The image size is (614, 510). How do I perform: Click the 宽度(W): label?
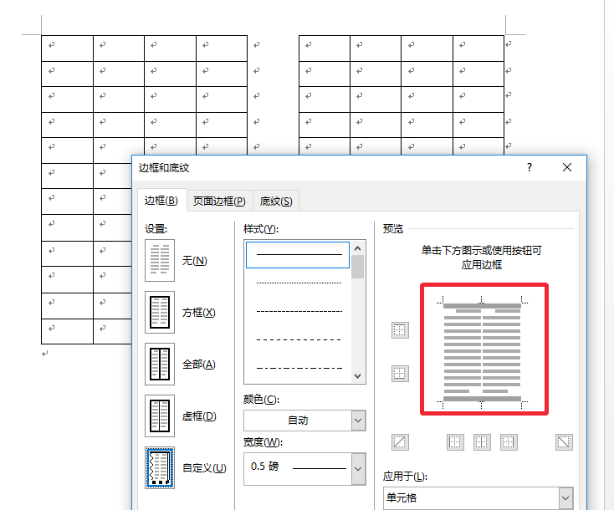[x=263, y=442]
